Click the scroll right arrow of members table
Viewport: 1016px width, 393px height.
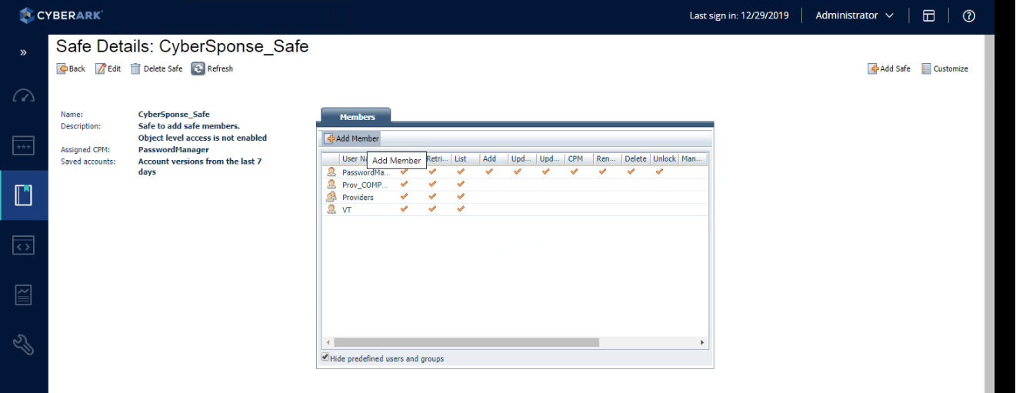701,342
